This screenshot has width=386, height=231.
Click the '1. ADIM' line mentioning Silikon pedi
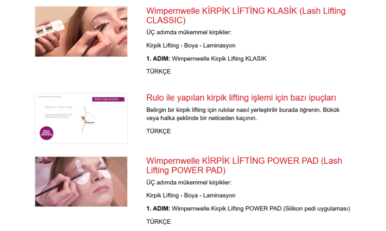click(x=248, y=208)
